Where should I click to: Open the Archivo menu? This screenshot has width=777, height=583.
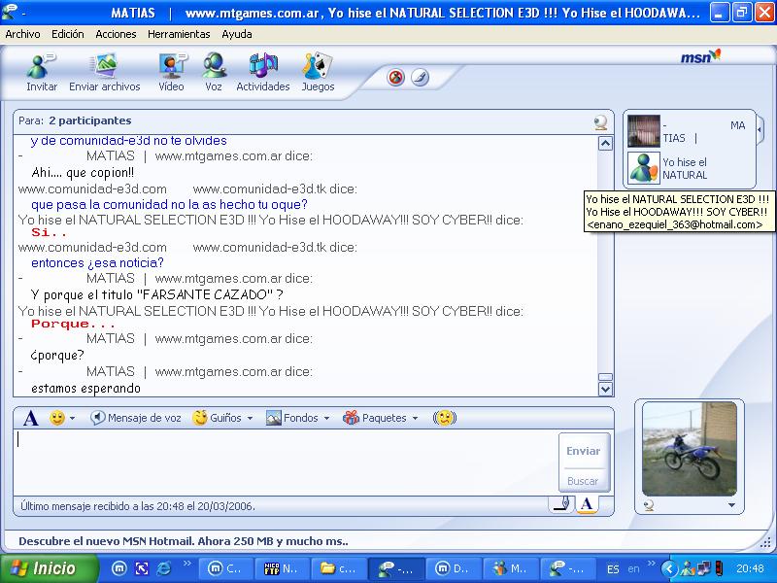coord(22,34)
